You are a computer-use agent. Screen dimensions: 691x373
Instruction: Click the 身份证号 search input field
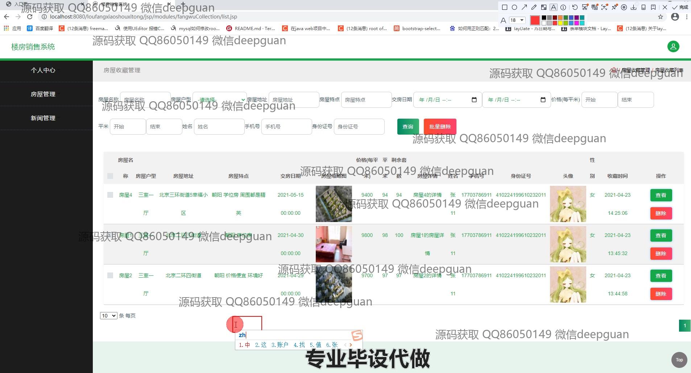point(359,127)
